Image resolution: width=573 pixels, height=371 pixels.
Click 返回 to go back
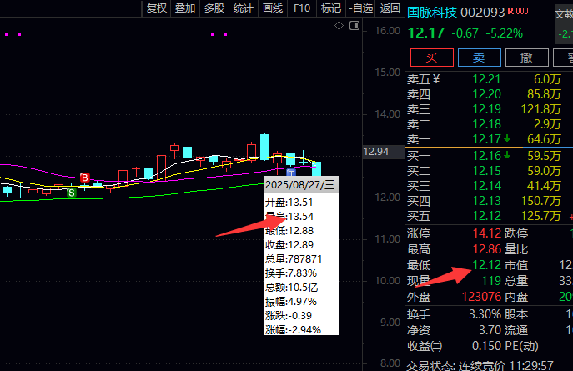(x=390, y=8)
